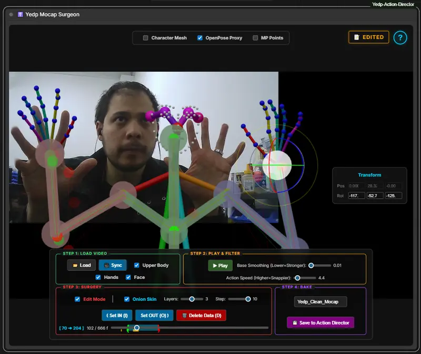
Task: Toggle the Upper Body checkbox
Action: [x=137, y=265]
